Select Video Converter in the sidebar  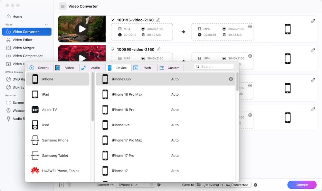27,32
